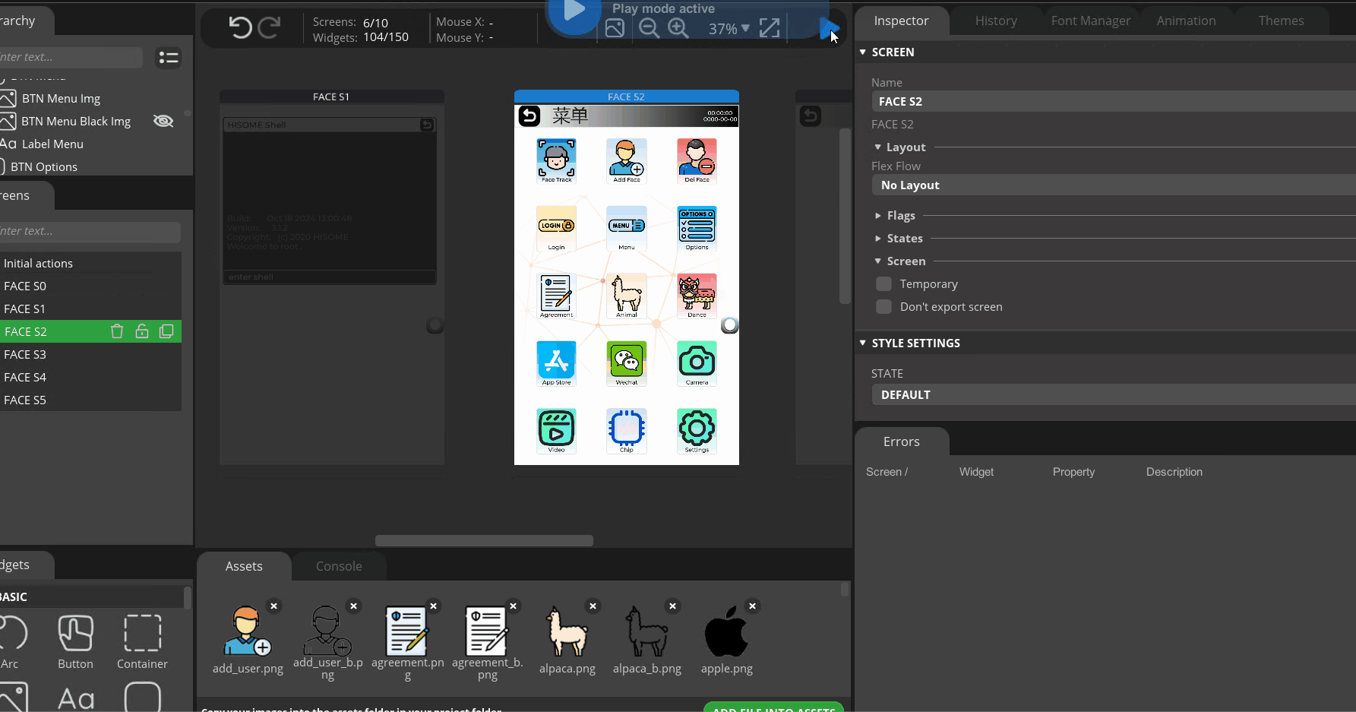Click the fullscreen expand icon in the toolbar
This screenshot has height=712, width=1356.
click(x=770, y=27)
